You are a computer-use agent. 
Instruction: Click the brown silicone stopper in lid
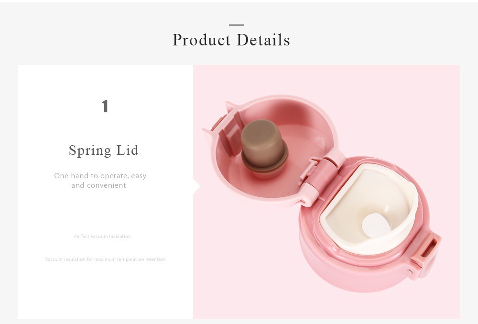pyautogui.click(x=264, y=146)
